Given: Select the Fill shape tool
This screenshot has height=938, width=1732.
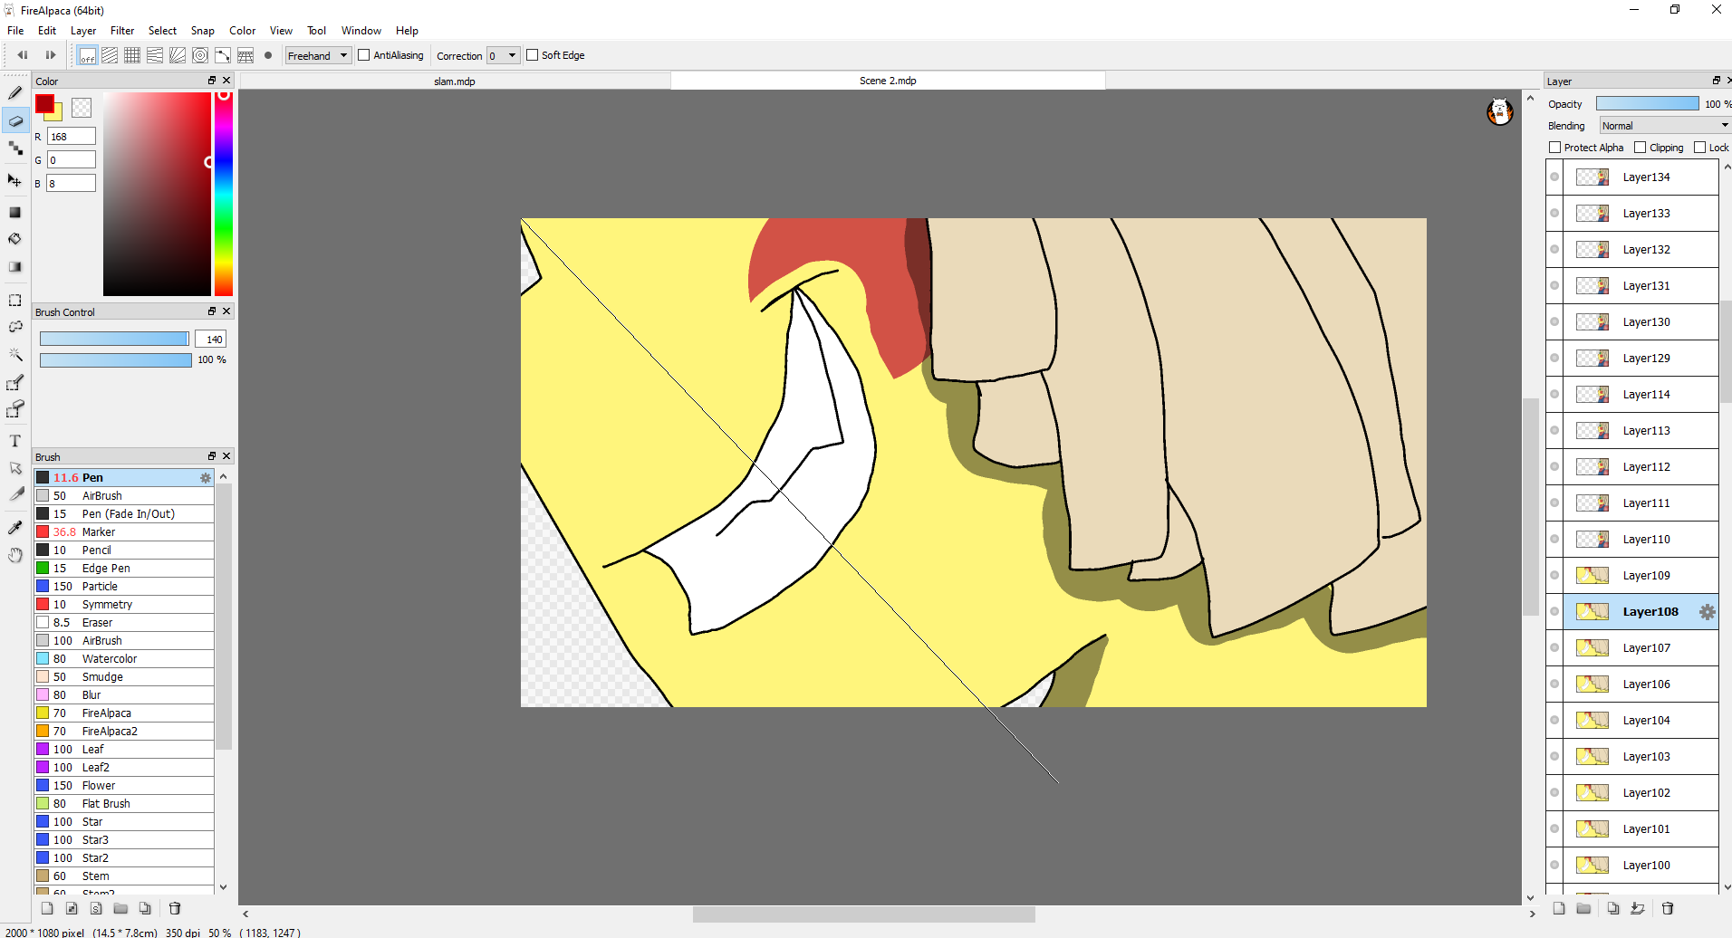Looking at the screenshot, I should 15,212.
